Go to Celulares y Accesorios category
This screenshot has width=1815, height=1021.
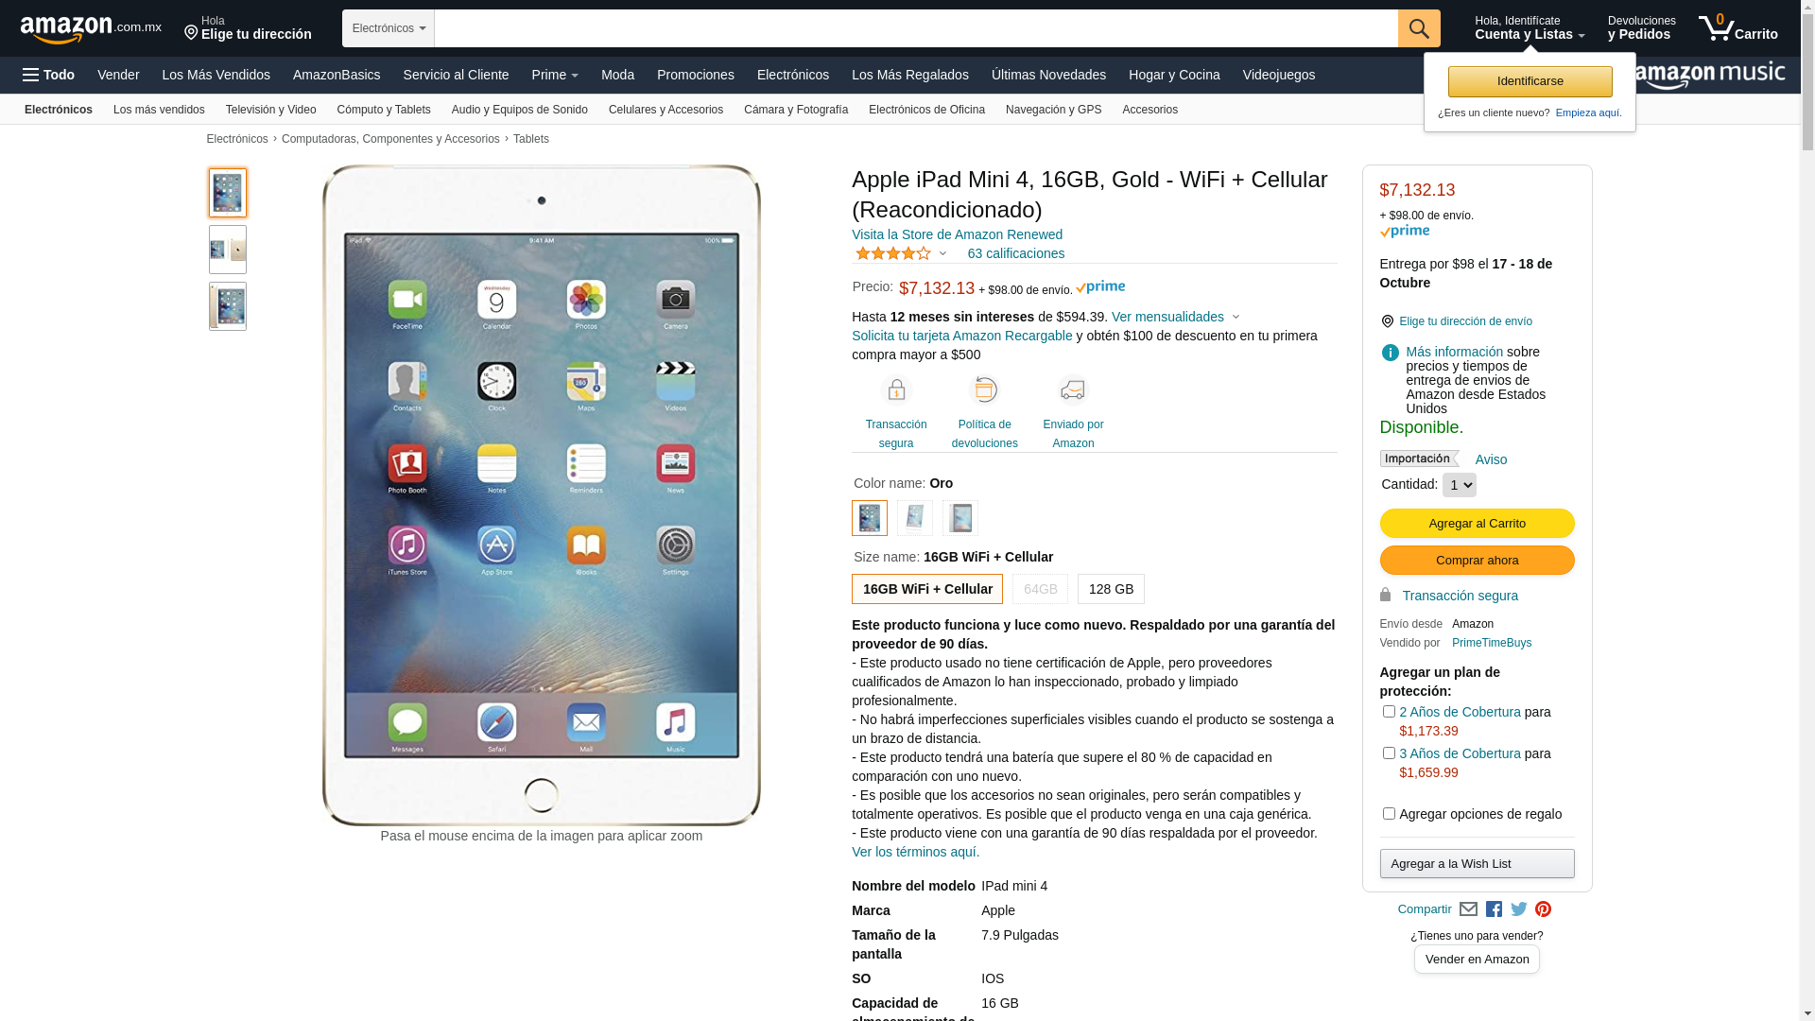pyautogui.click(x=665, y=110)
